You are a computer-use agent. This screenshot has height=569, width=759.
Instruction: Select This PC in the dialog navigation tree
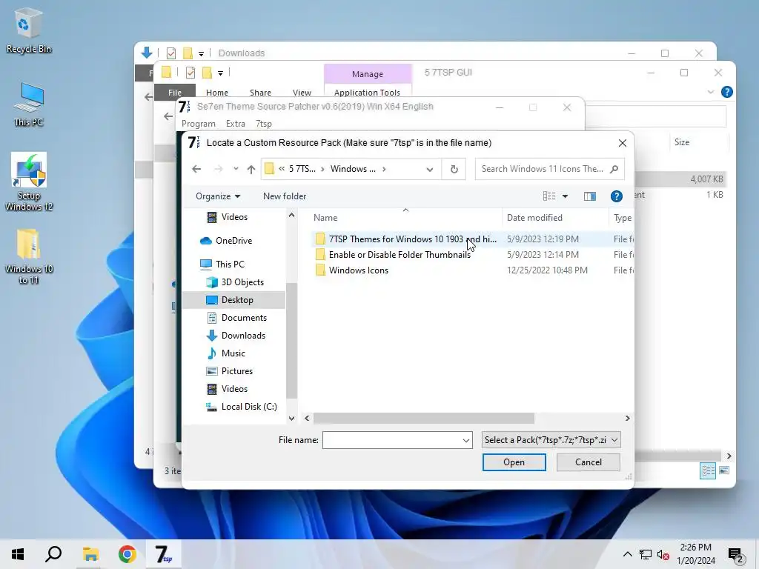click(230, 264)
